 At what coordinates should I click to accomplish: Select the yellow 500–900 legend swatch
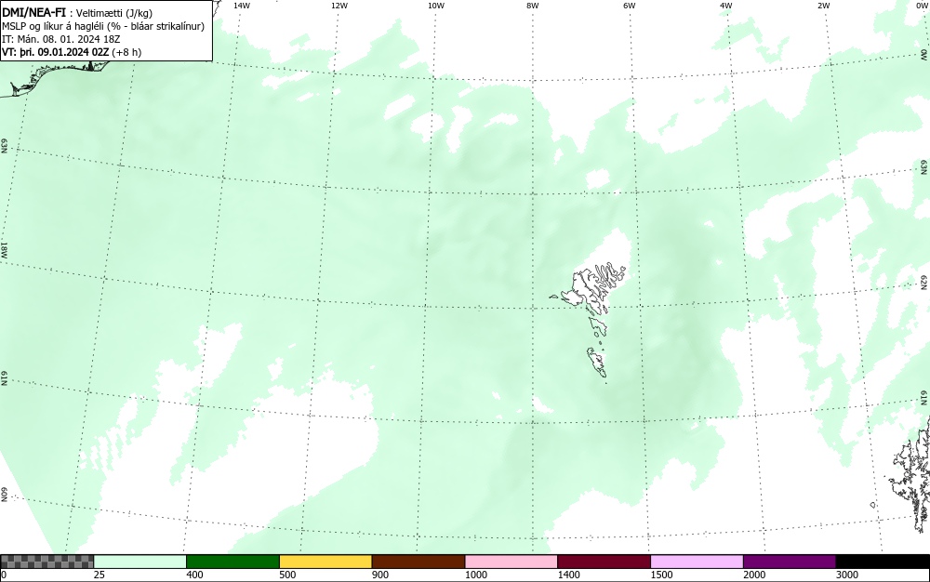pyautogui.click(x=325, y=562)
